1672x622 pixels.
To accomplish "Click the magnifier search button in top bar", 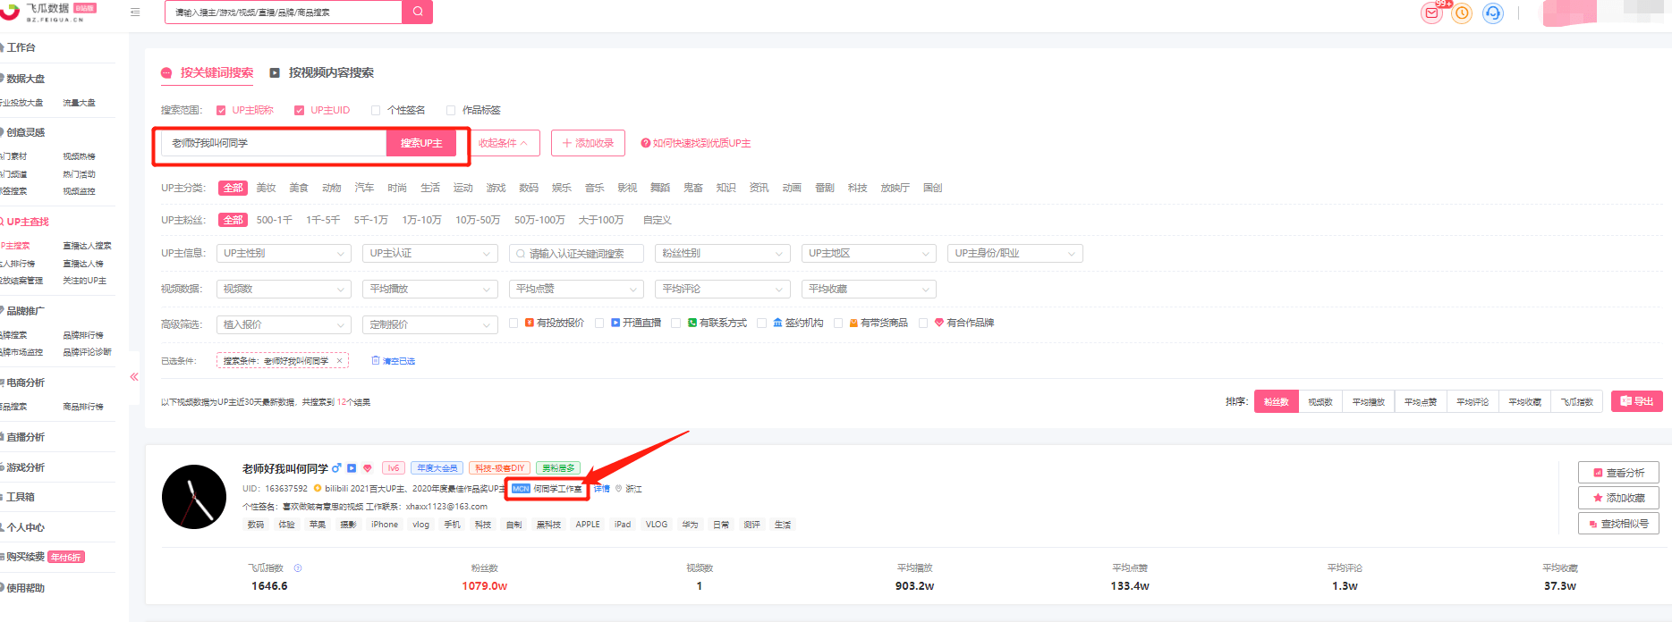I will (418, 12).
